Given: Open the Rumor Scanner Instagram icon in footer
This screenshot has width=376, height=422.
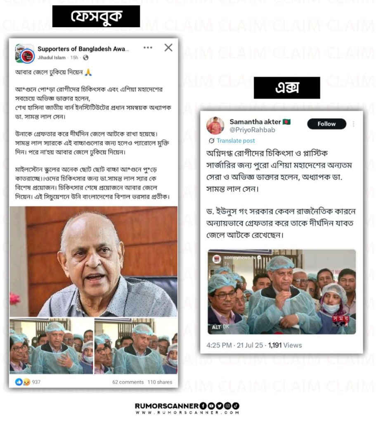Looking at the screenshot, I should 228,406.
